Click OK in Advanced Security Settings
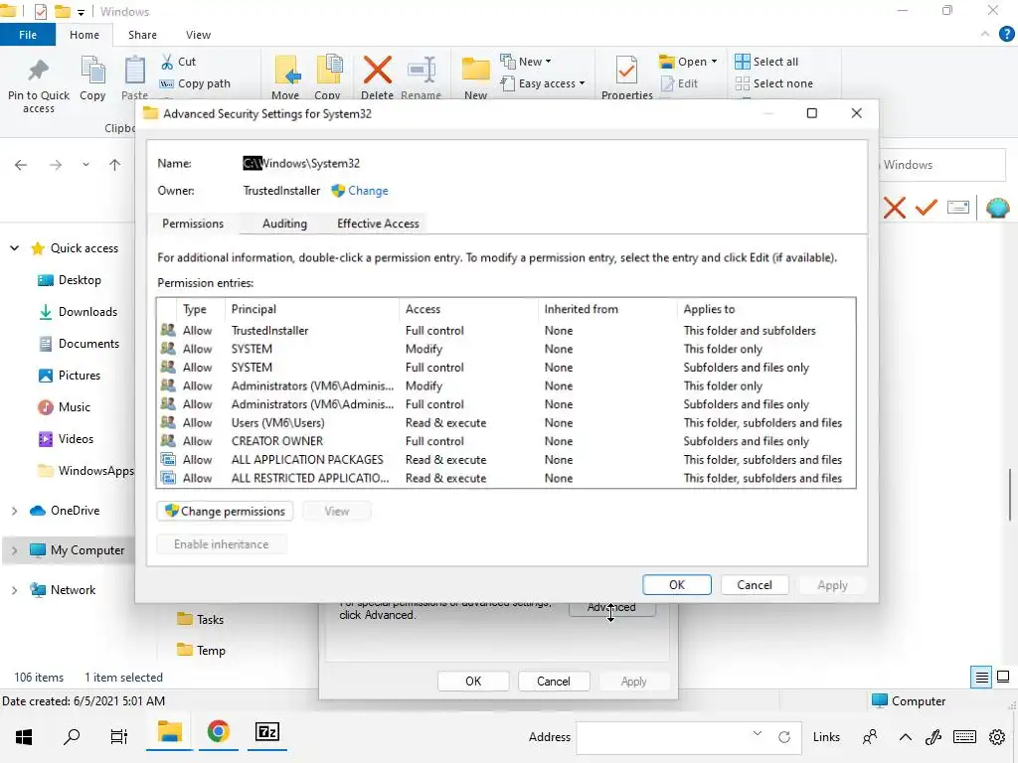Image resolution: width=1018 pixels, height=763 pixels. click(x=676, y=584)
